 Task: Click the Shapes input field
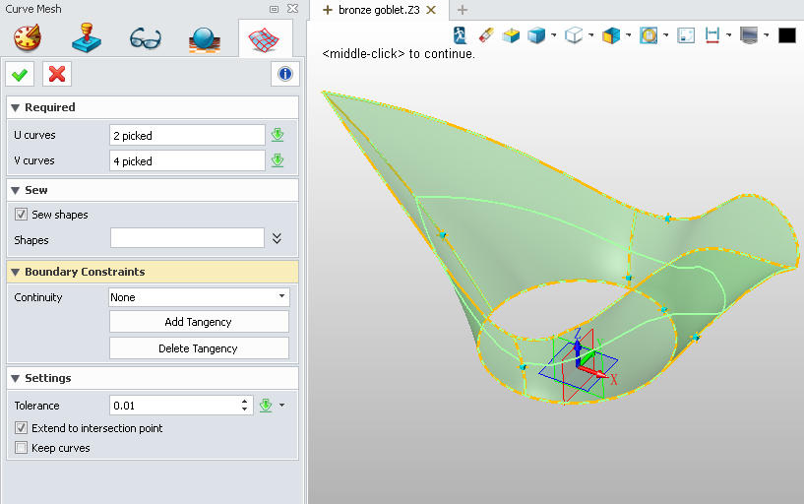(x=187, y=238)
